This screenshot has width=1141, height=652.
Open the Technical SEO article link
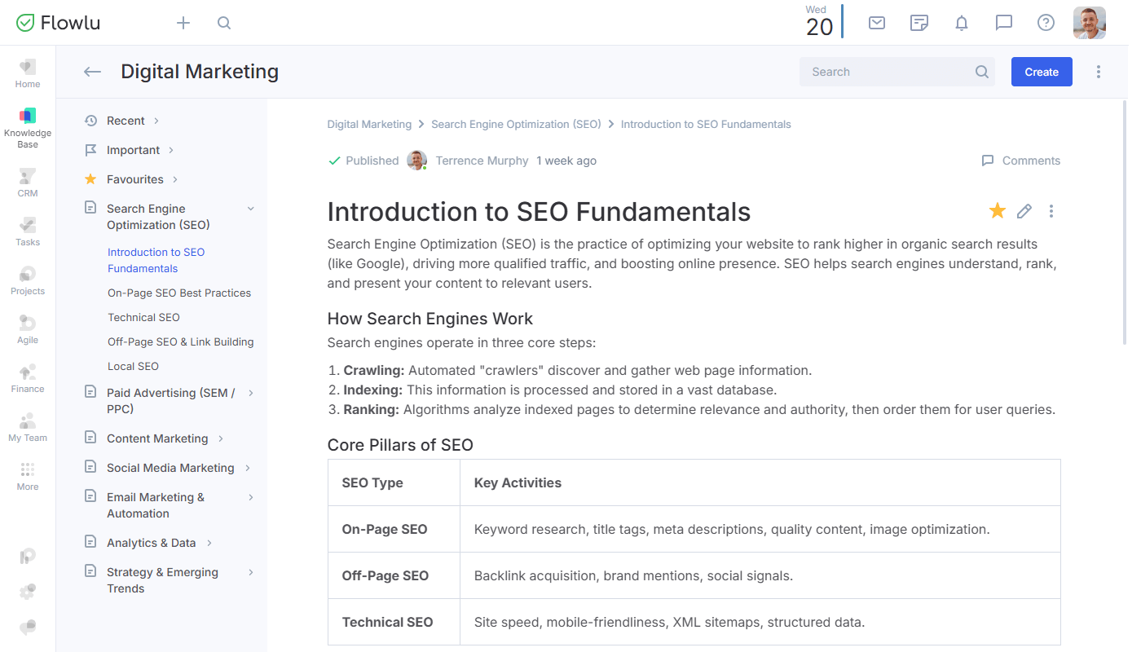click(143, 317)
